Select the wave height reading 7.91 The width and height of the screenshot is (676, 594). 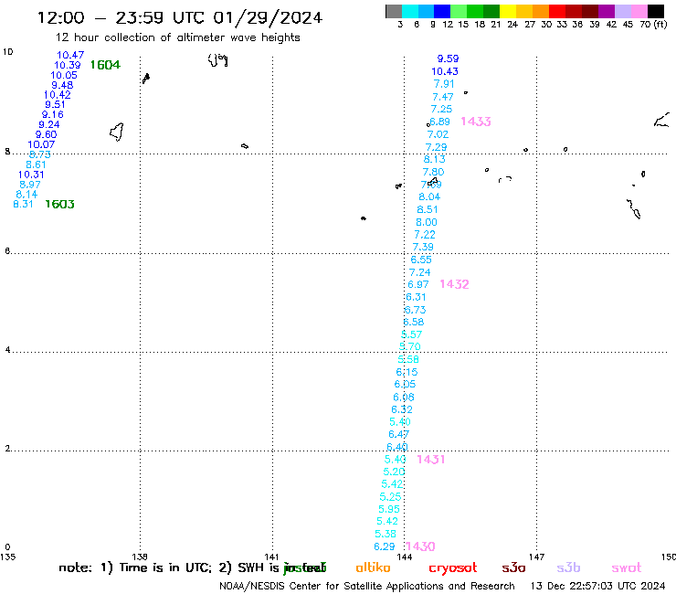(x=444, y=84)
